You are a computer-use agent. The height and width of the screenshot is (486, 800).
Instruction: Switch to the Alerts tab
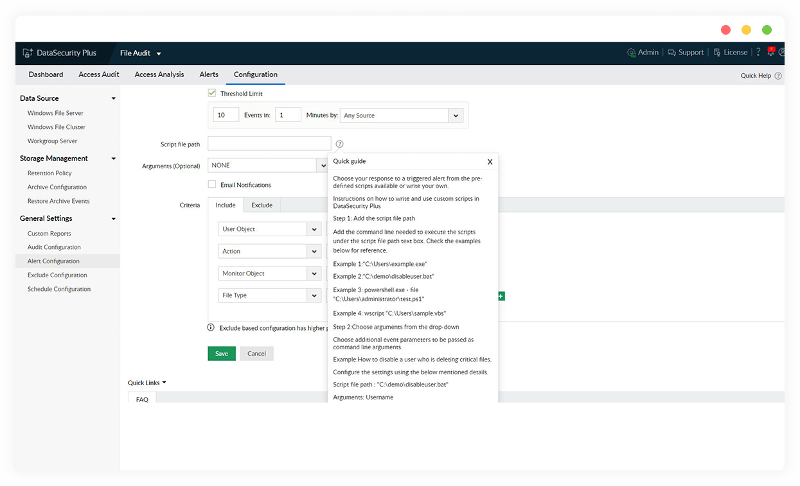tap(209, 74)
